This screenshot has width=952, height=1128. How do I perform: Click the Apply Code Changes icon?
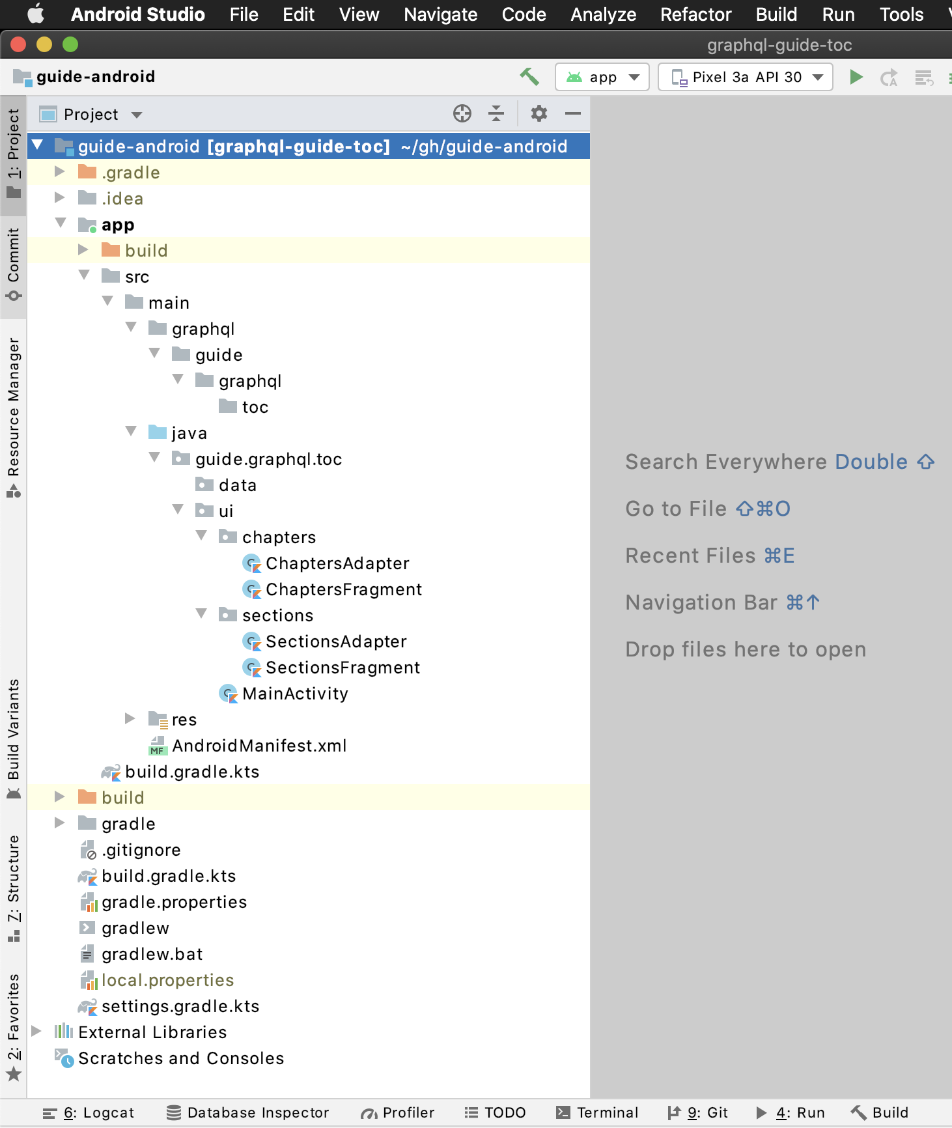pos(924,78)
